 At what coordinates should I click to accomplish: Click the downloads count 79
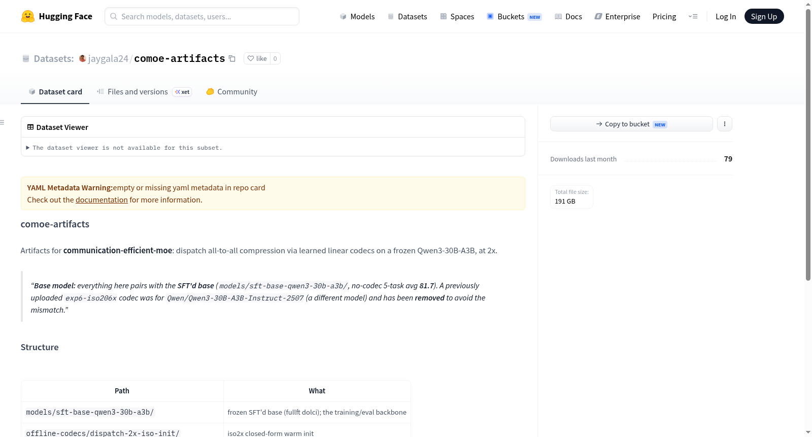(x=728, y=159)
